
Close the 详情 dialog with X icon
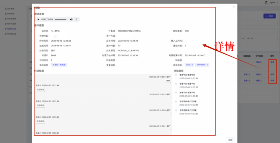tap(233, 7)
